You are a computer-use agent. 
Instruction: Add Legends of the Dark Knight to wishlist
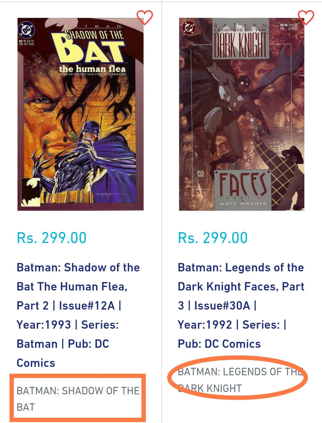[306, 17]
